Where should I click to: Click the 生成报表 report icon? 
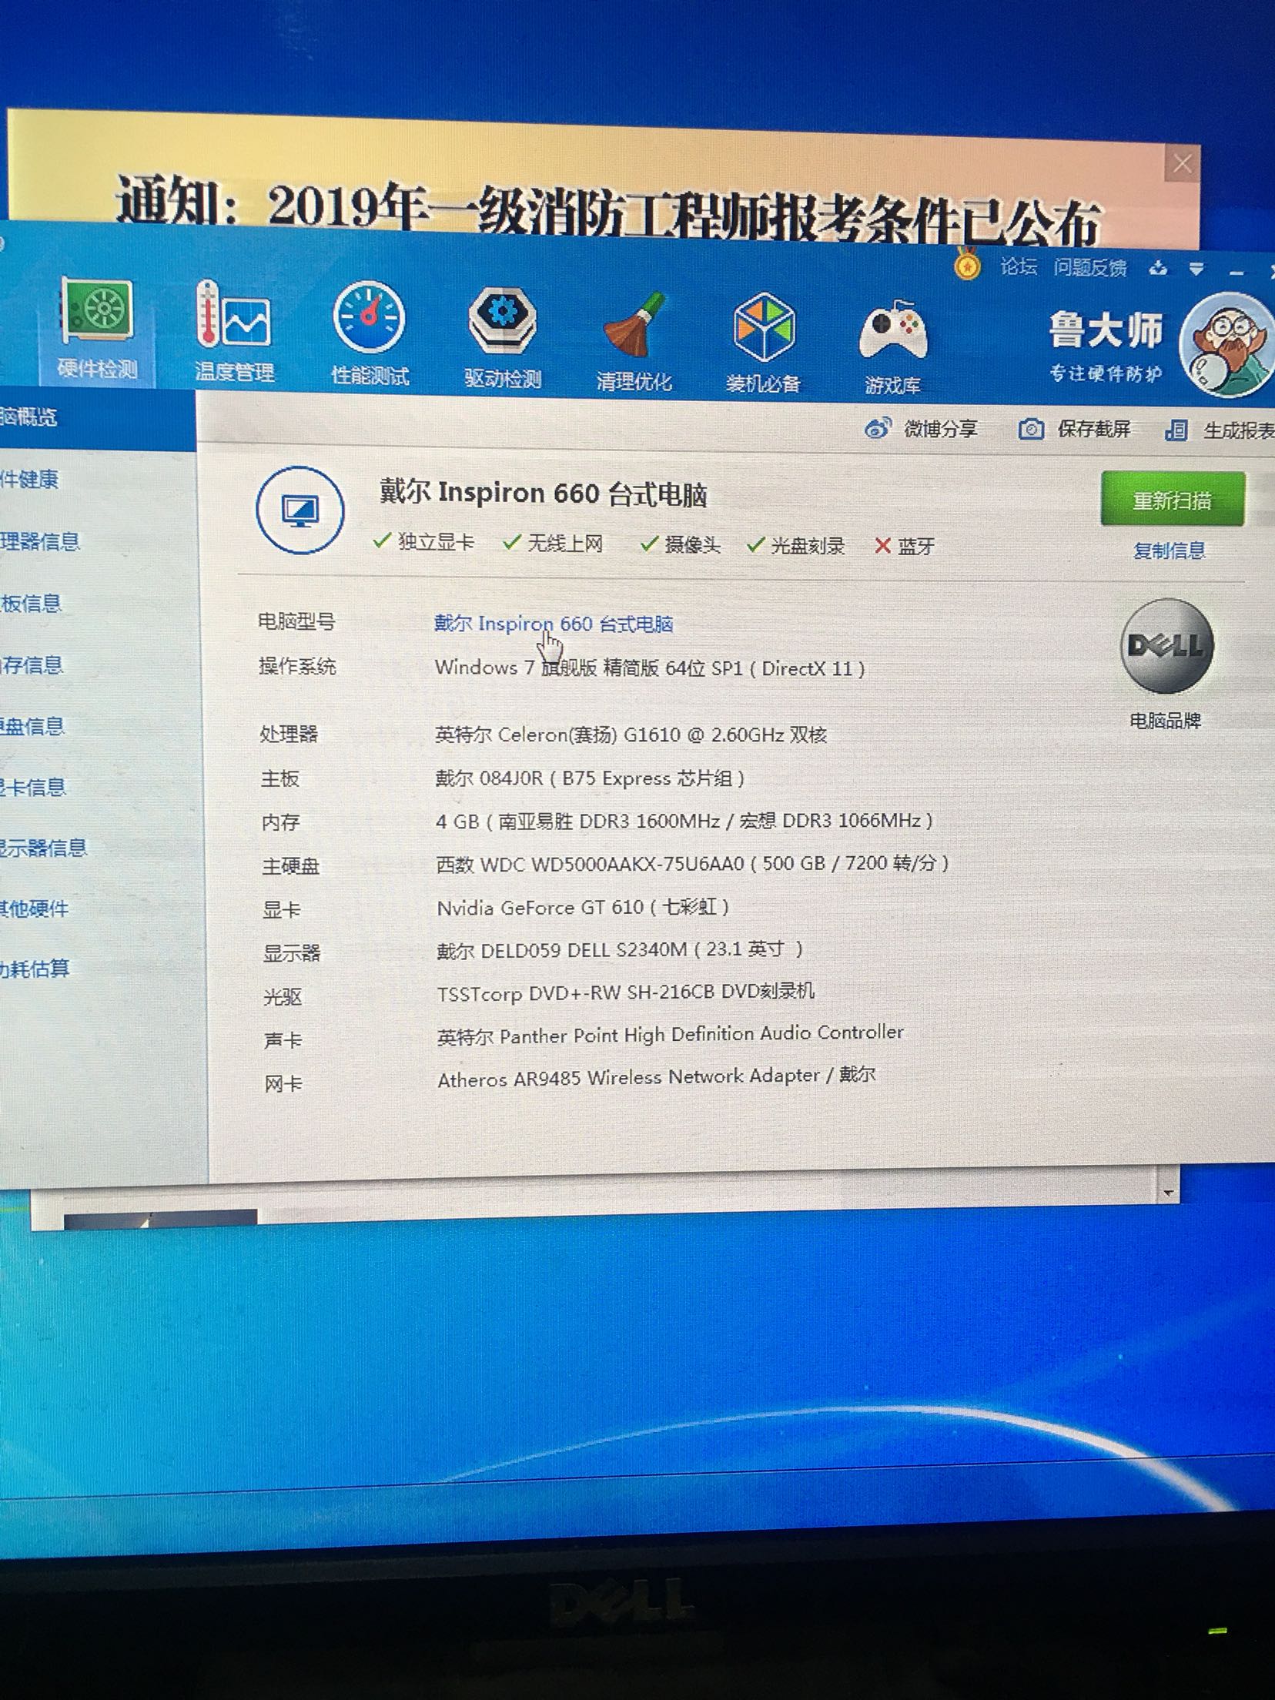(1176, 430)
